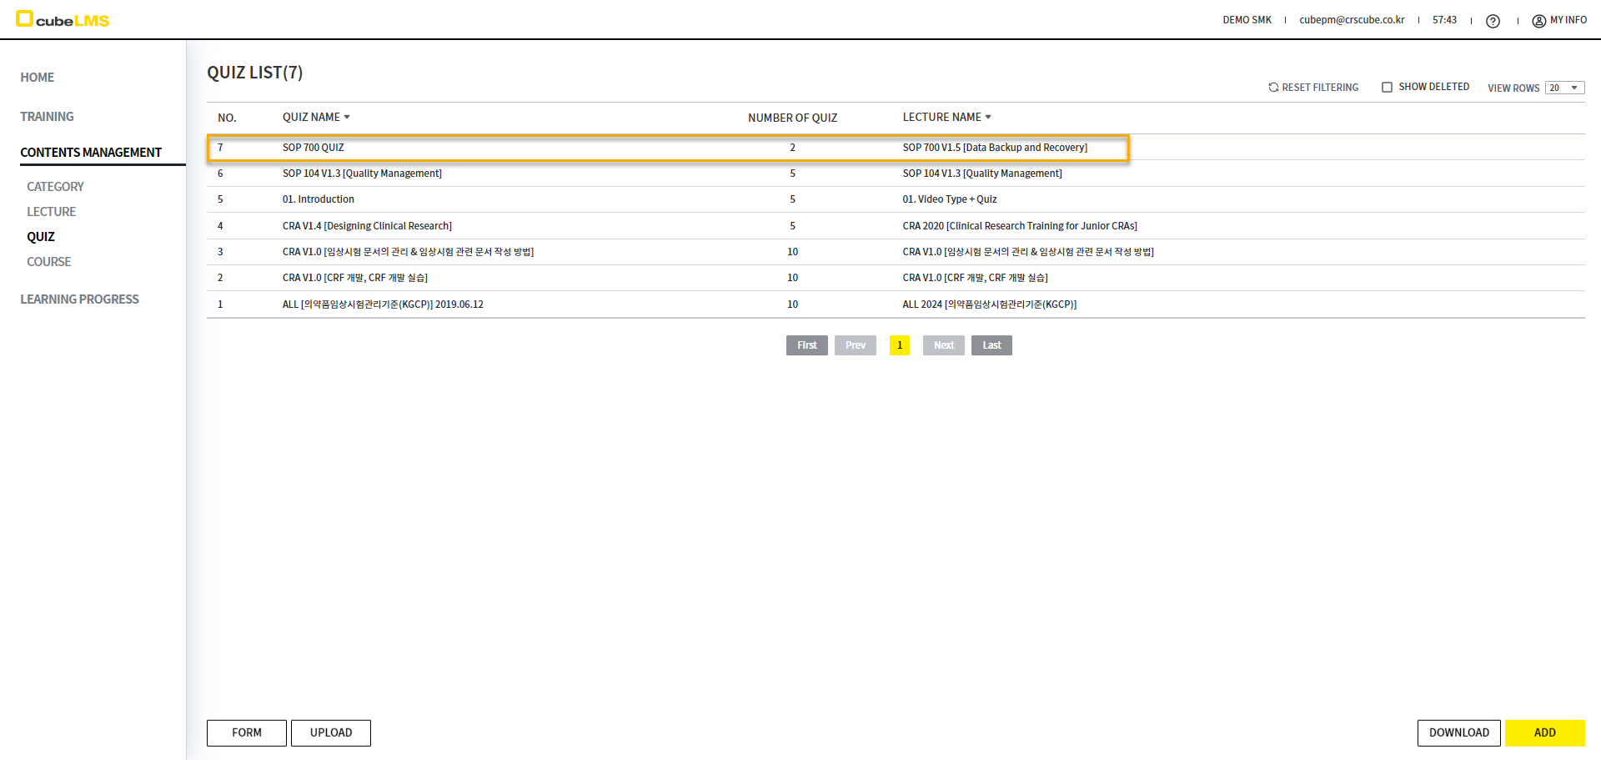The width and height of the screenshot is (1601, 760).
Task: Enable the Show Deleted checkbox
Action: pyautogui.click(x=1387, y=87)
